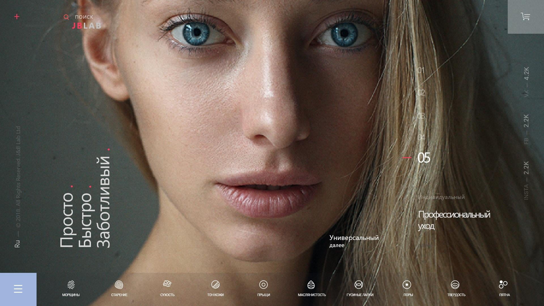Switch the Ru language selector
Image resolution: width=544 pixels, height=306 pixels.
[17, 244]
